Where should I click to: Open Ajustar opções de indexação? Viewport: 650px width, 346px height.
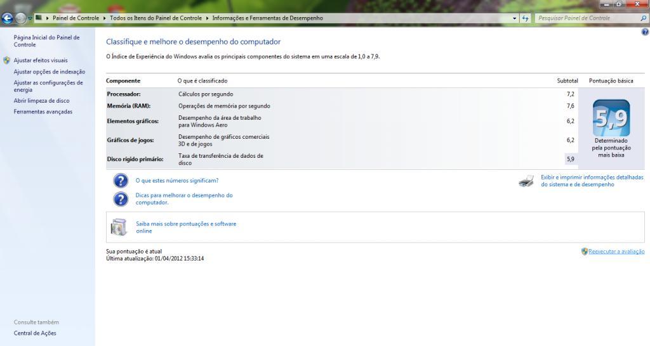click(x=50, y=72)
